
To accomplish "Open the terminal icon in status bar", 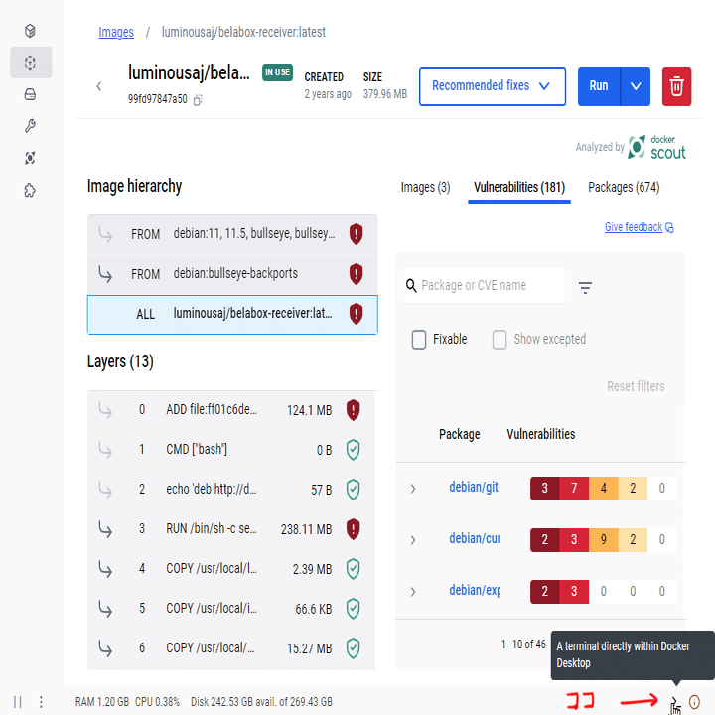I will pyautogui.click(x=674, y=701).
